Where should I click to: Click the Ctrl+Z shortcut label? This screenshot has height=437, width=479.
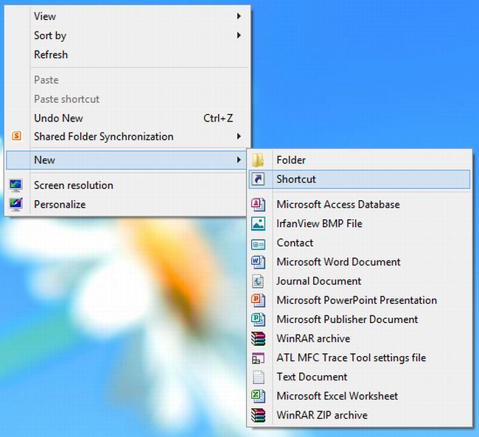coord(218,118)
